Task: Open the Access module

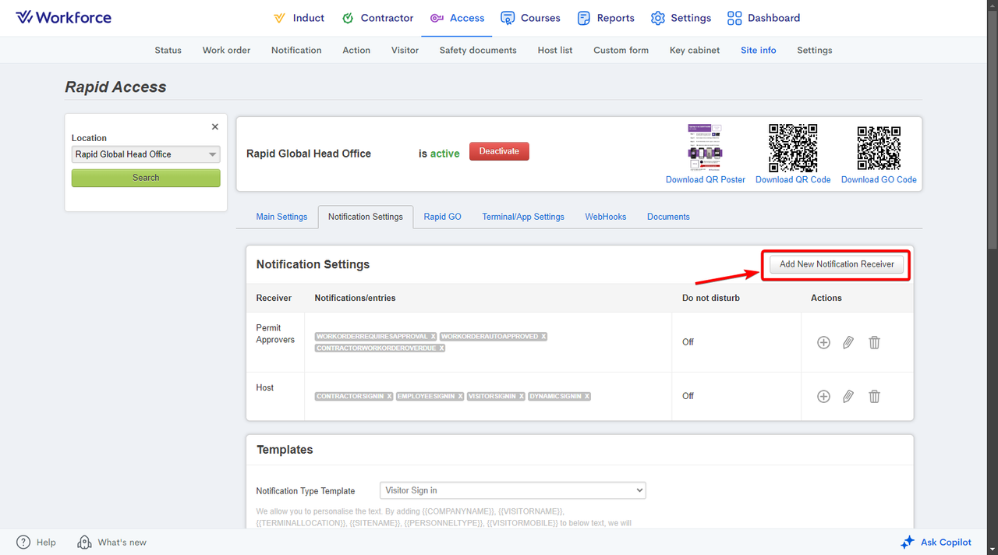Action: point(457,18)
